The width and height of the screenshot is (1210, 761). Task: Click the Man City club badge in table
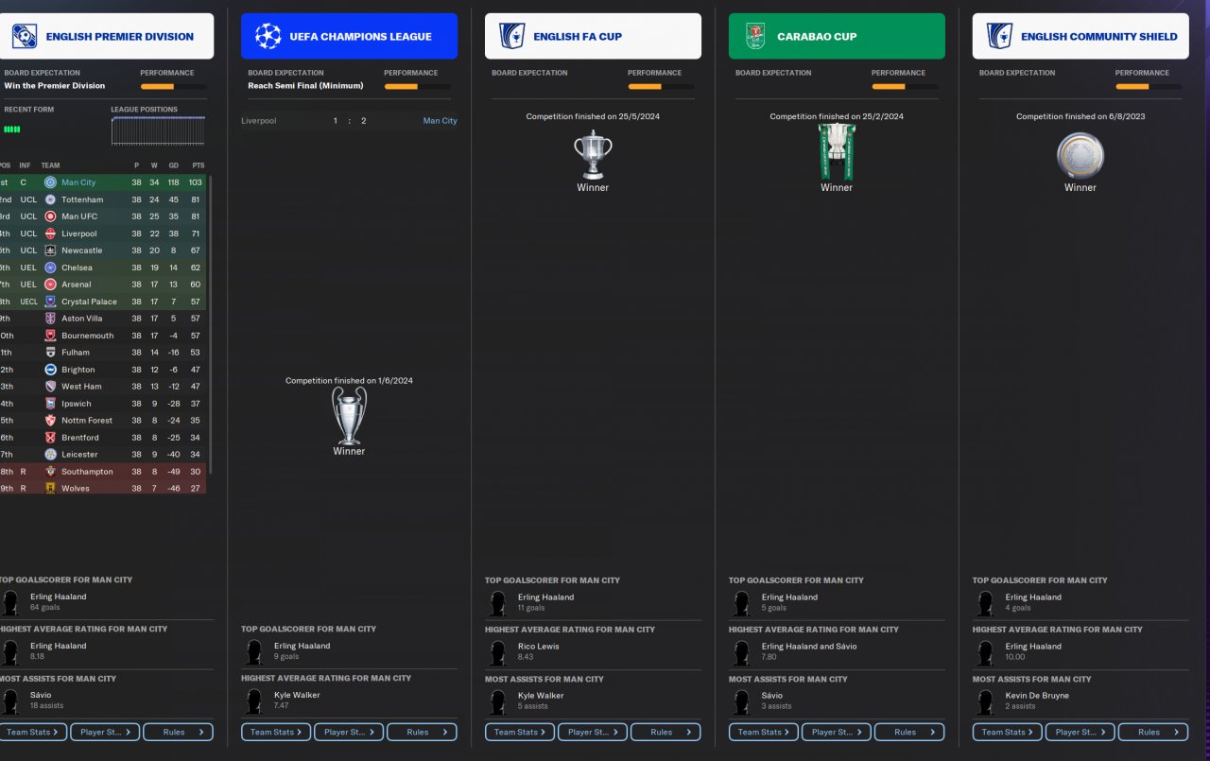pos(51,182)
